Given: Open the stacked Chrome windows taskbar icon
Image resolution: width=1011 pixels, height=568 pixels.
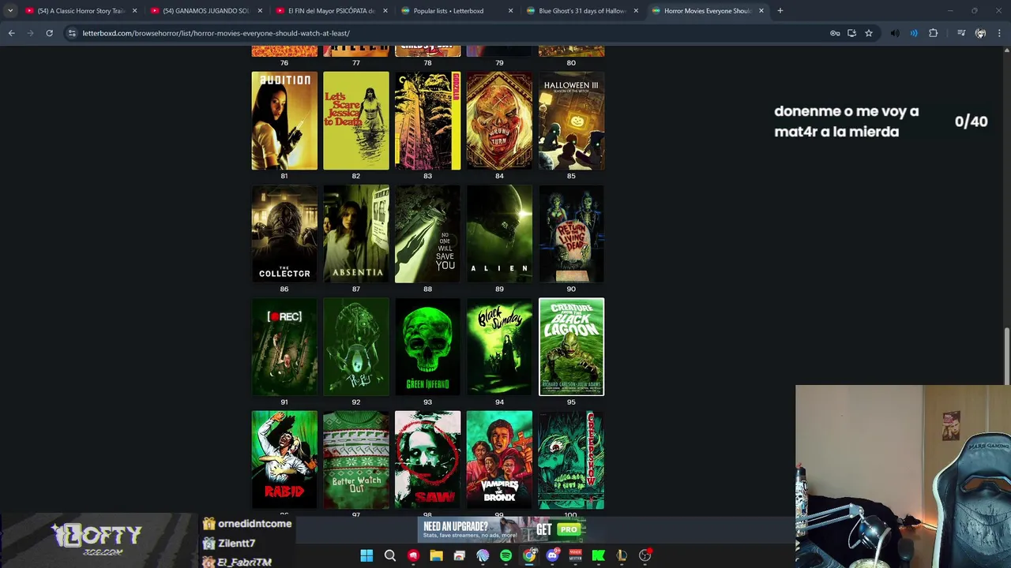Looking at the screenshot, I should point(460,555).
